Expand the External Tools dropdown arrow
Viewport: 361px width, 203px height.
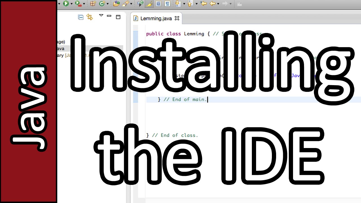84,4
